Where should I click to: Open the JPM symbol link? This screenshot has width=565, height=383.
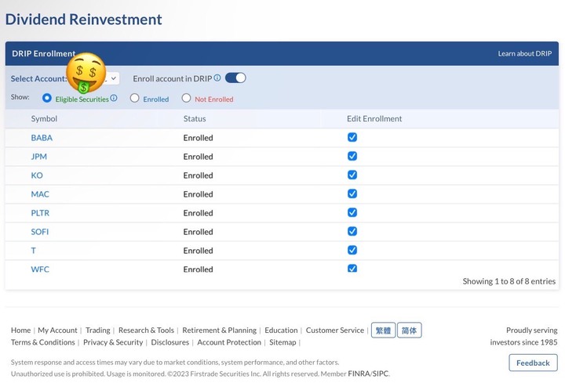click(39, 157)
